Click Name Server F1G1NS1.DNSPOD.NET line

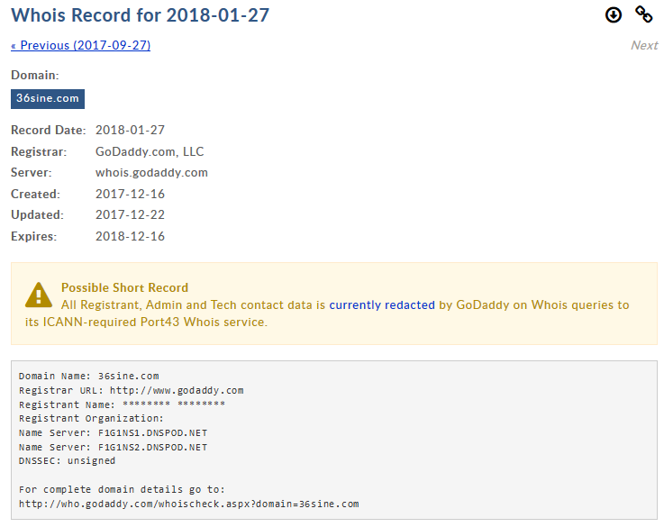point(113,433)
